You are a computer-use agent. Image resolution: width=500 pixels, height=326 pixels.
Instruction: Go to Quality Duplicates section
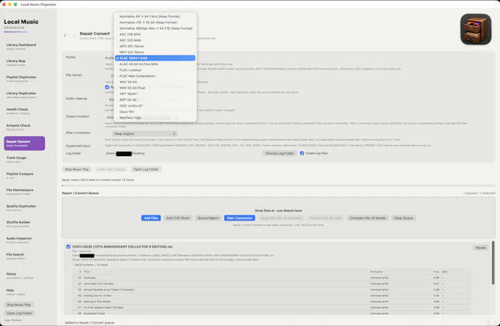24,208
